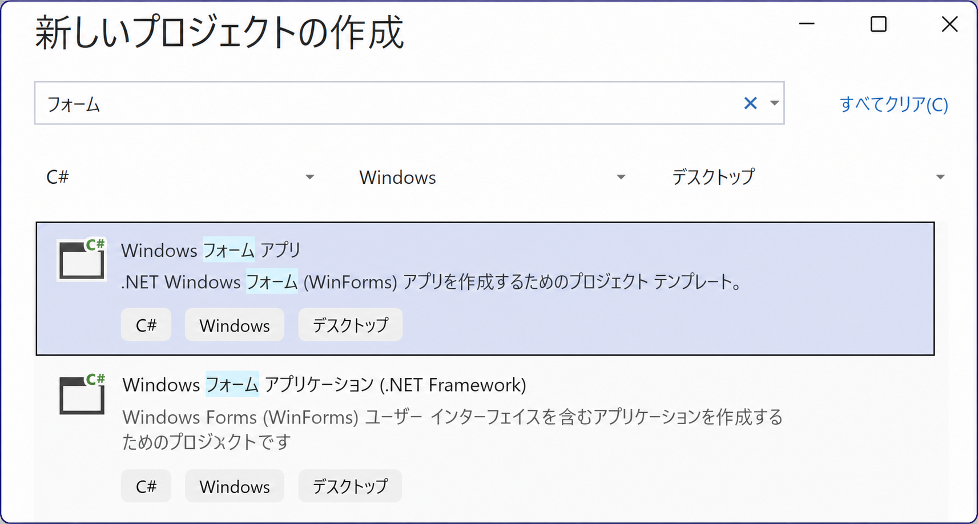Click the .NET Windows フォーム (WinForms) description text
This screenshot has height=524, width=978.
(x=431, y=282)
